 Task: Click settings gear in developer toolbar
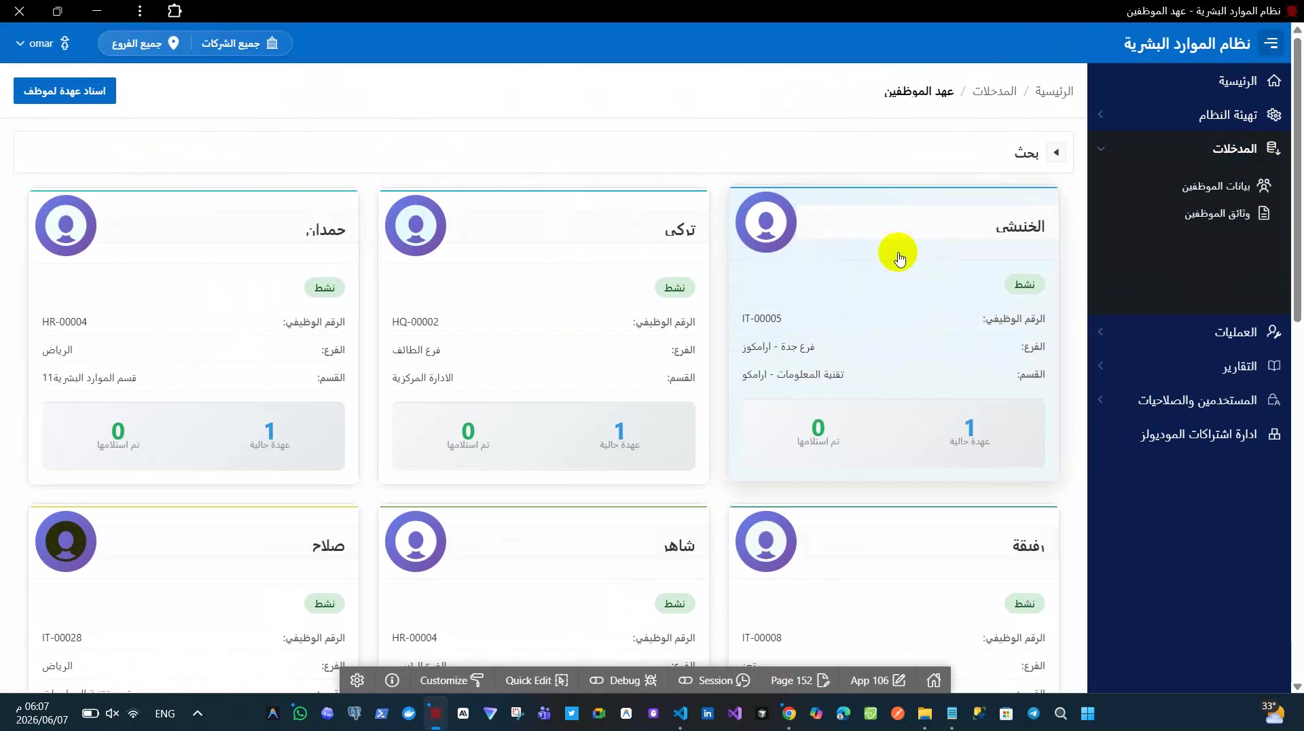tap(357, 680)
